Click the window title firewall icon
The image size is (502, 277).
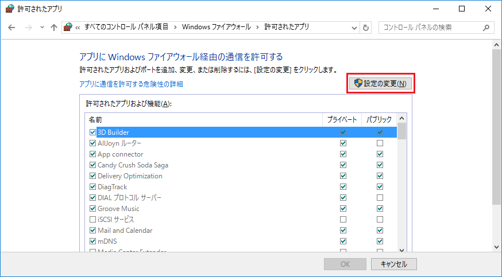click(10, 9)
